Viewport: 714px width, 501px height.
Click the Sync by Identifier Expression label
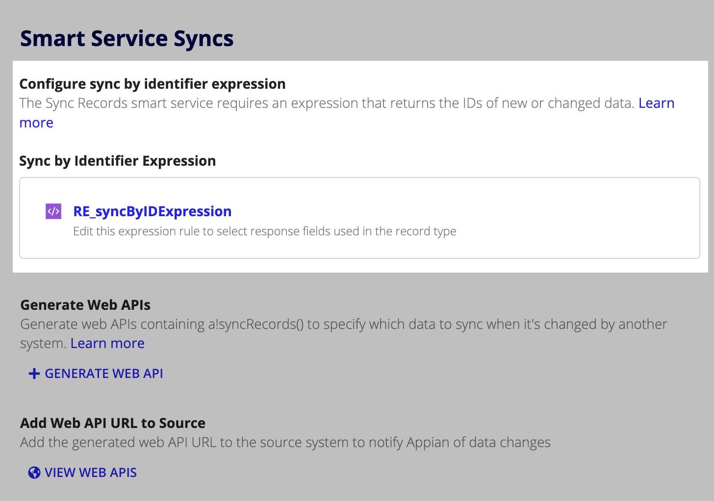point(118,161)
